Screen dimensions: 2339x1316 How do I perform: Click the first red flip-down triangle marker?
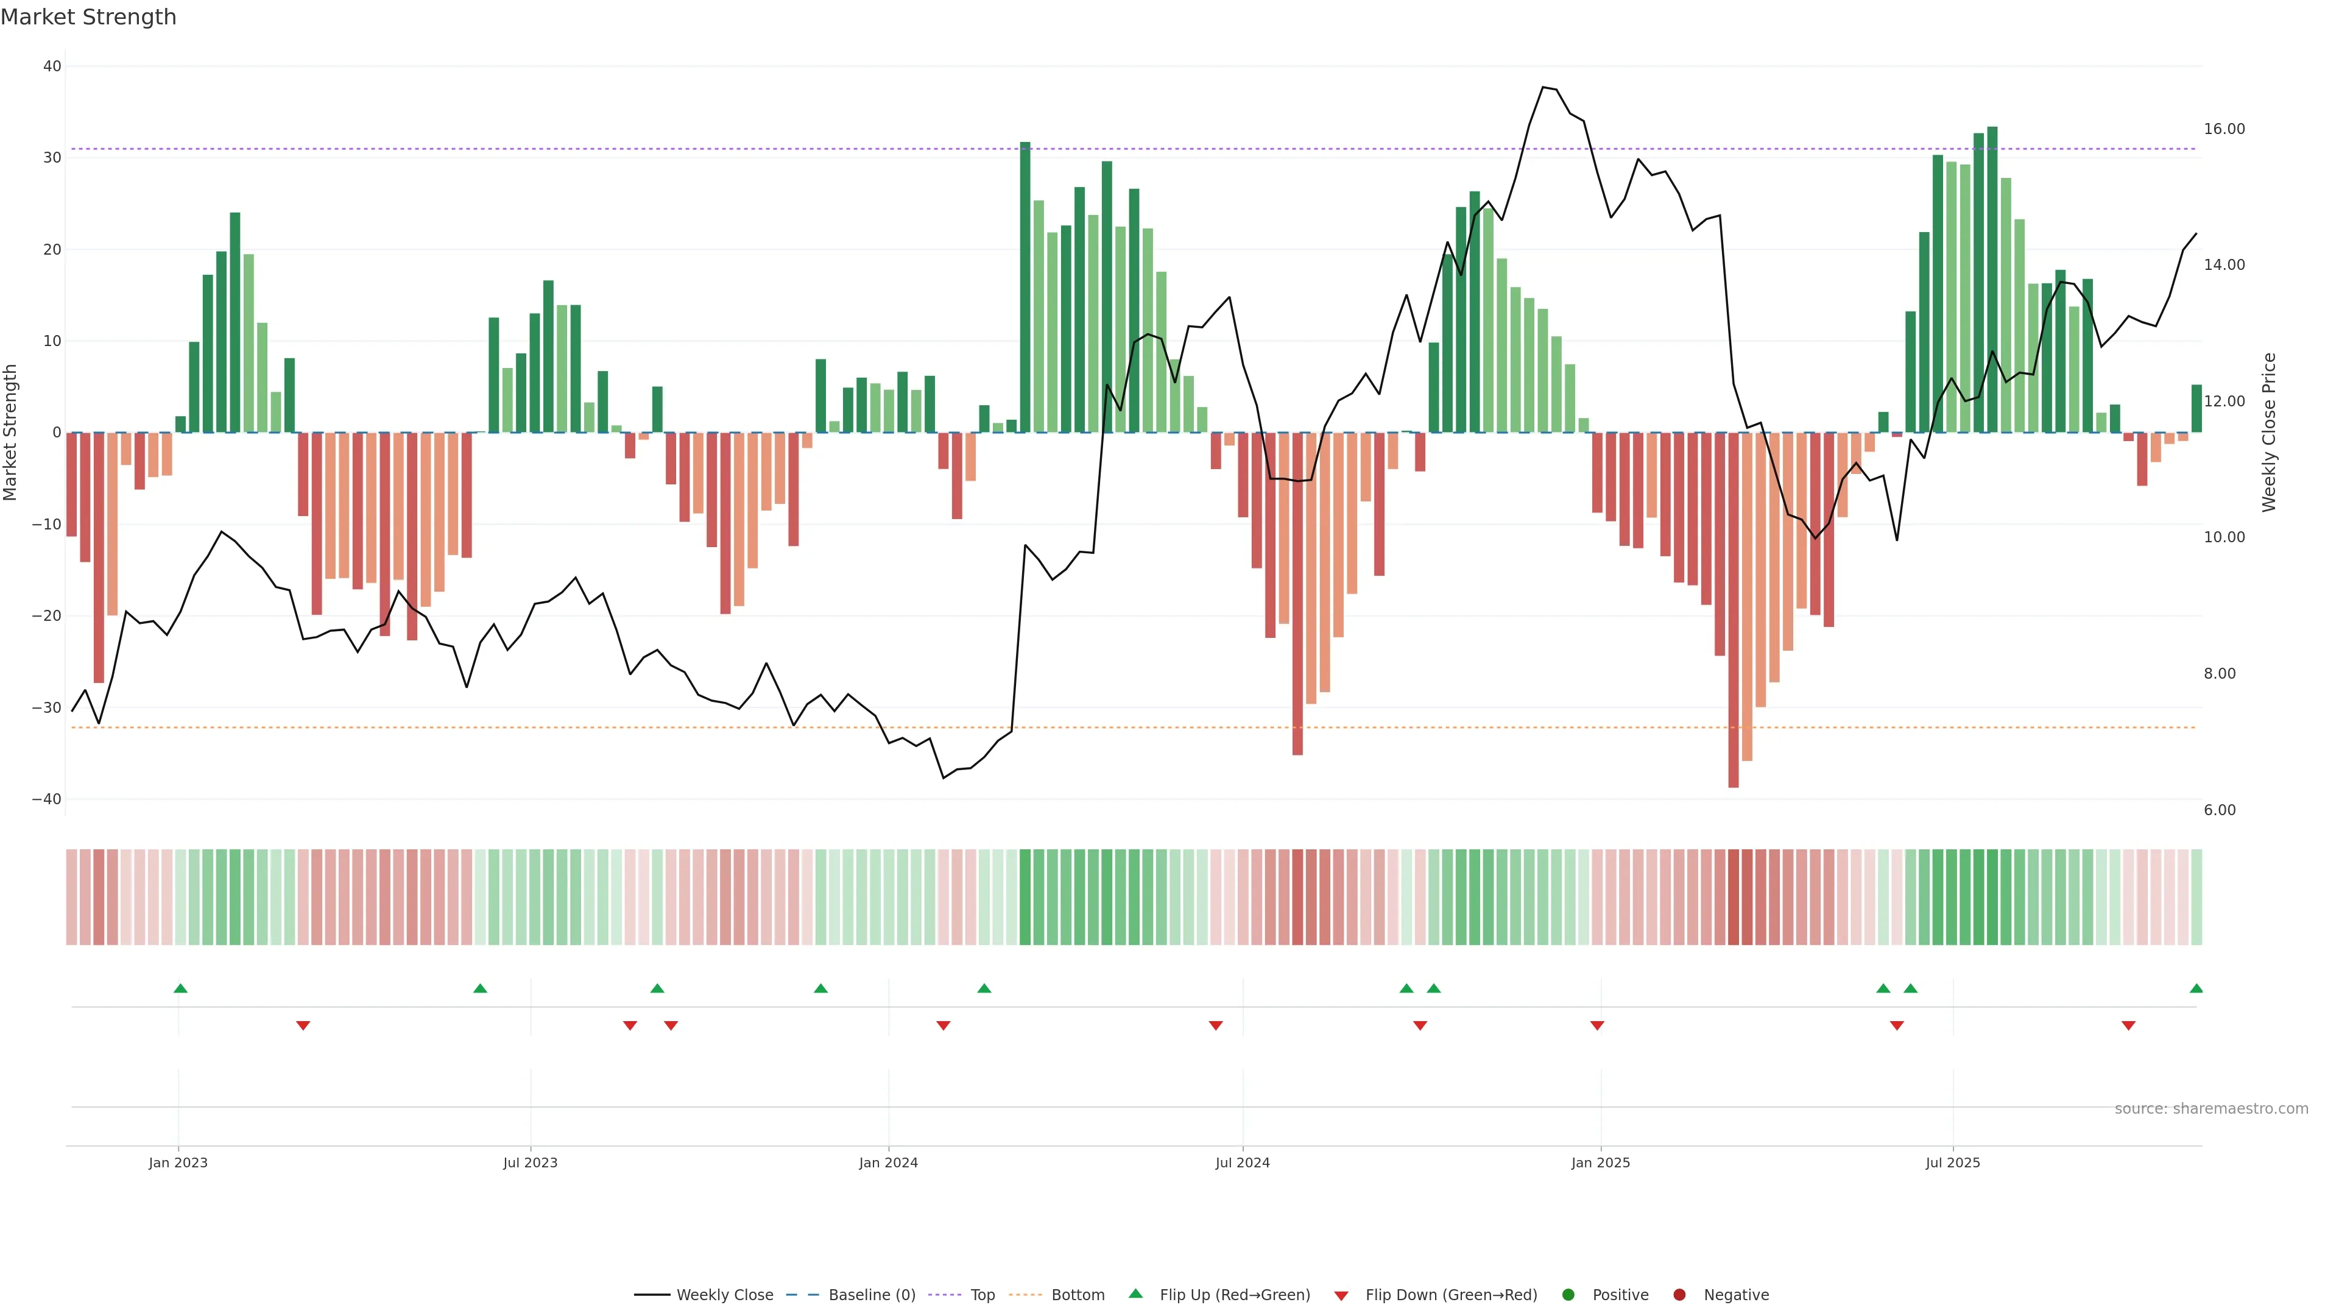(x=303, y=1025)
